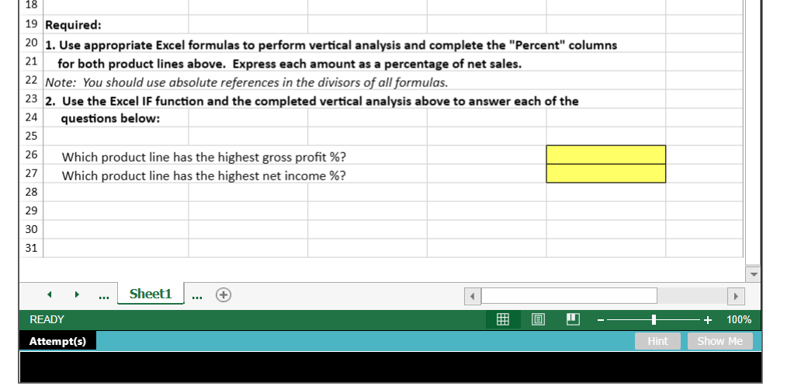This screenshot has height=390, width=801.
Task: Click the horizontal scrollbar thumb
Action: [x=569, y=296]
